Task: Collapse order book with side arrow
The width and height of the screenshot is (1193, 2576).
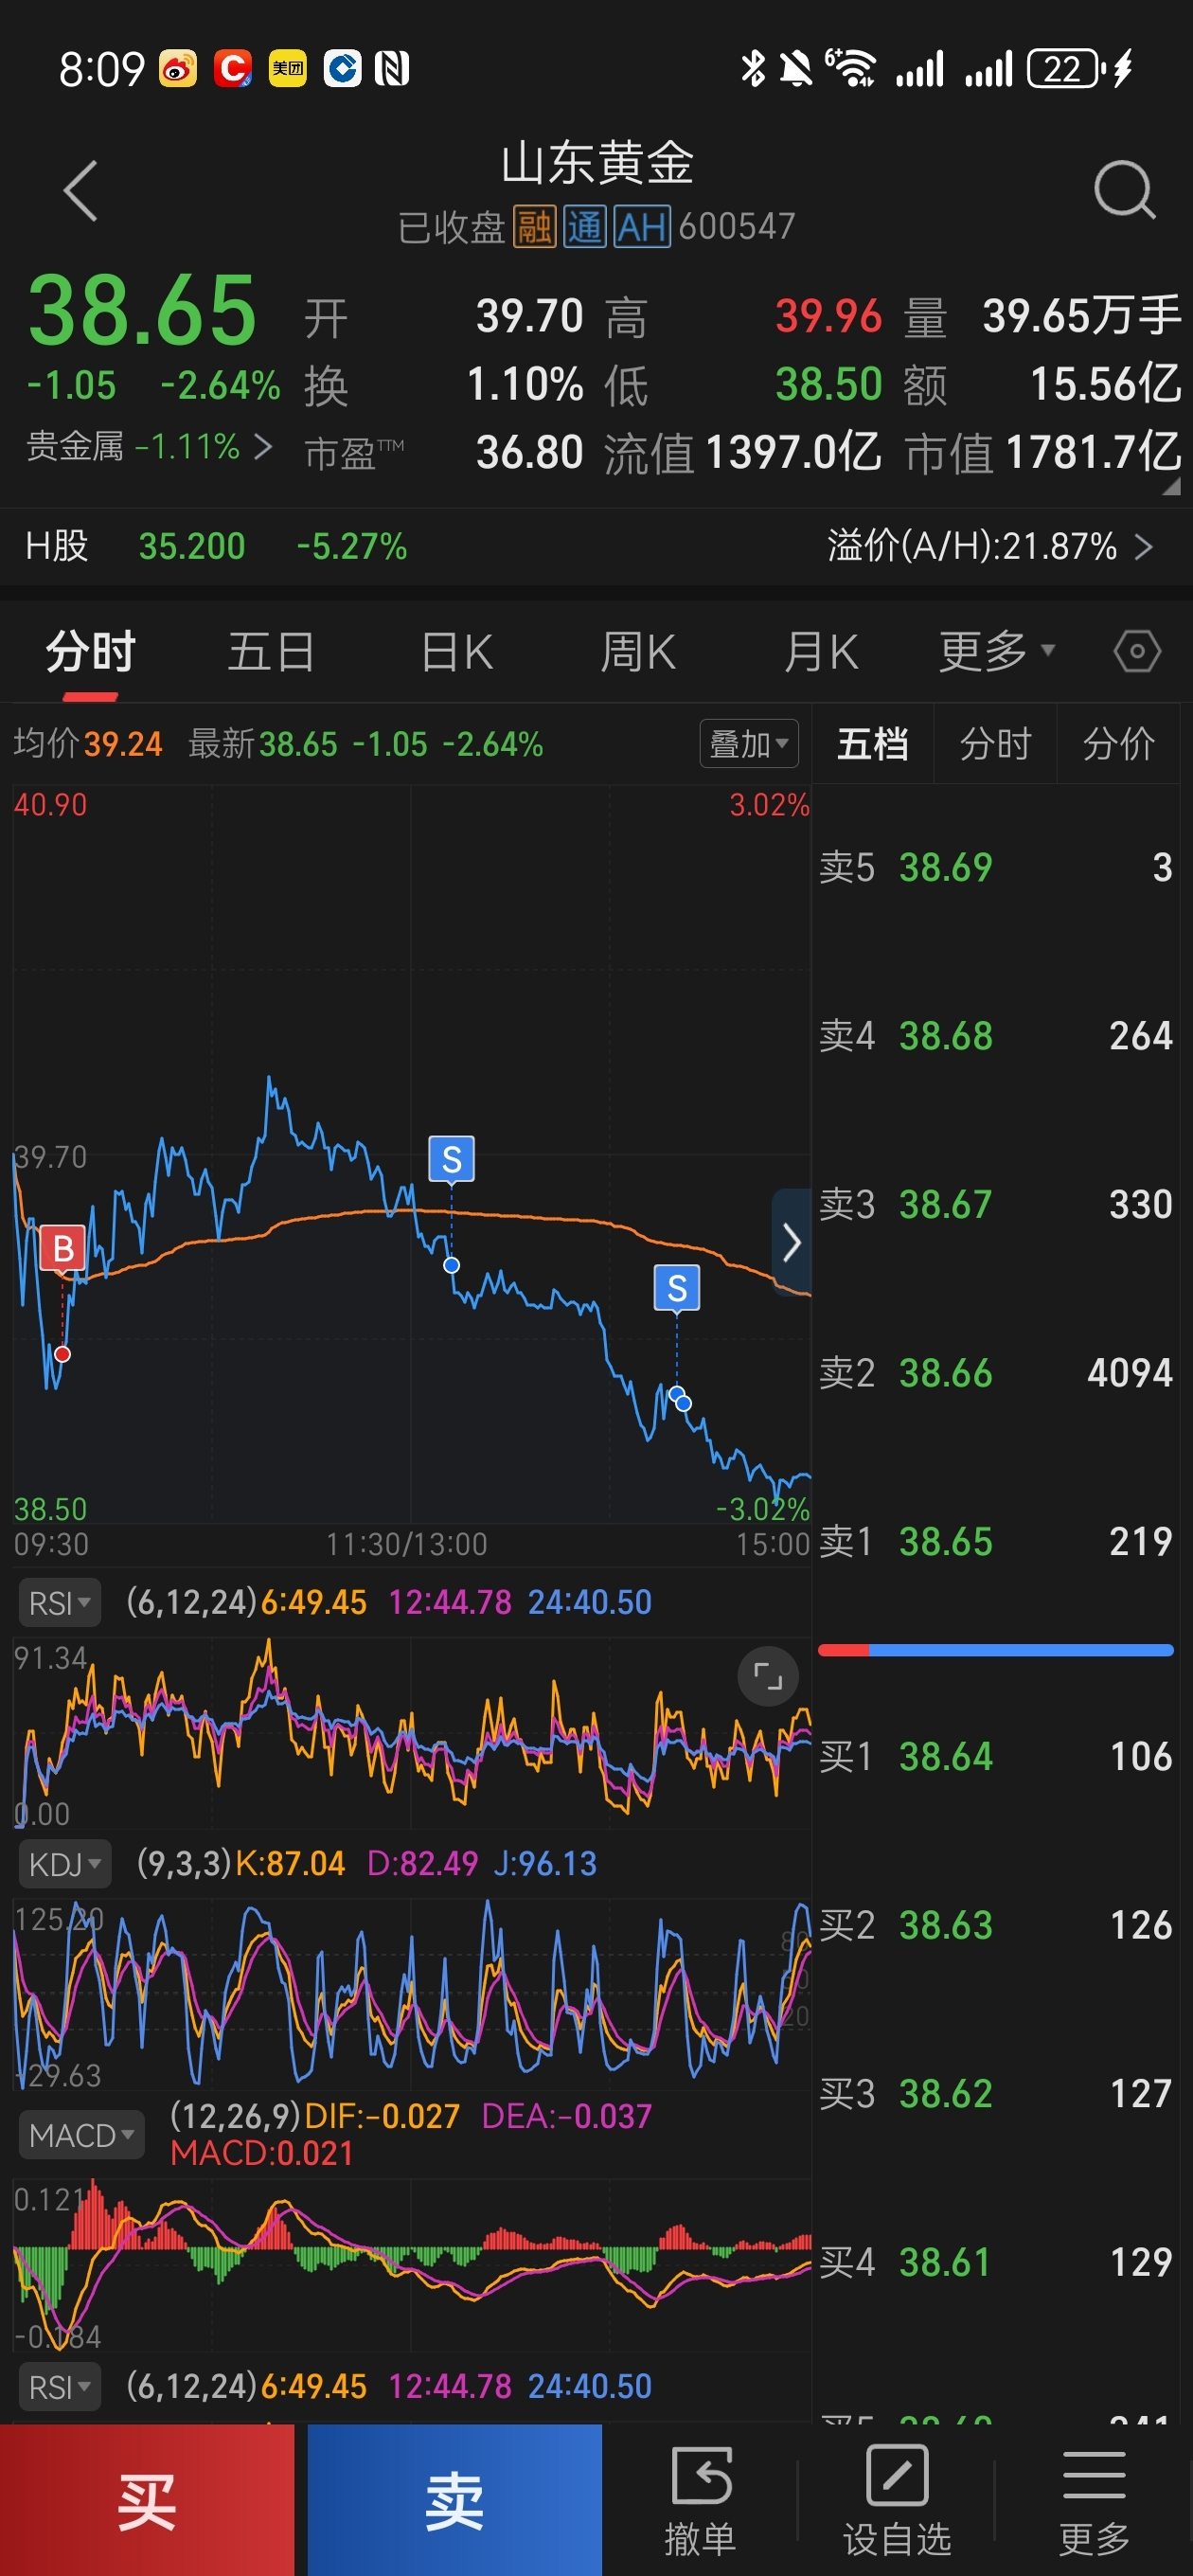Action: click(x=791, y=1243)
